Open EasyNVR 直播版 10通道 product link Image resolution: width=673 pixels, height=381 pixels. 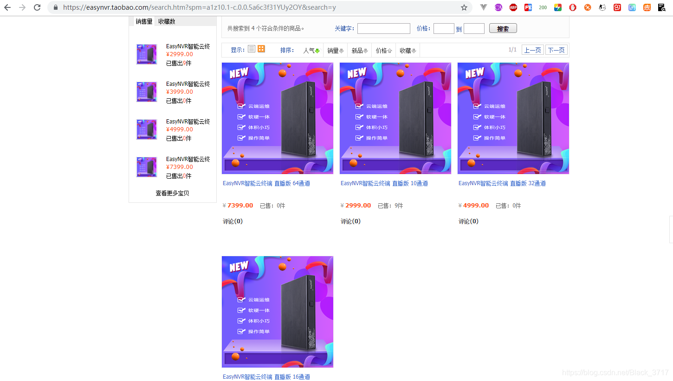tap(384, 183)
